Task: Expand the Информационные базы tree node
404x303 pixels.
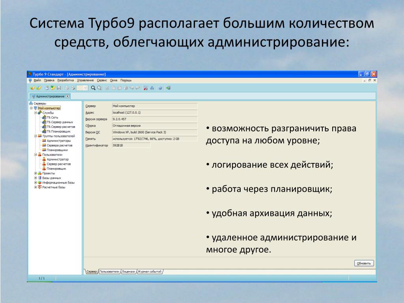Action: [x=36, y=182]
